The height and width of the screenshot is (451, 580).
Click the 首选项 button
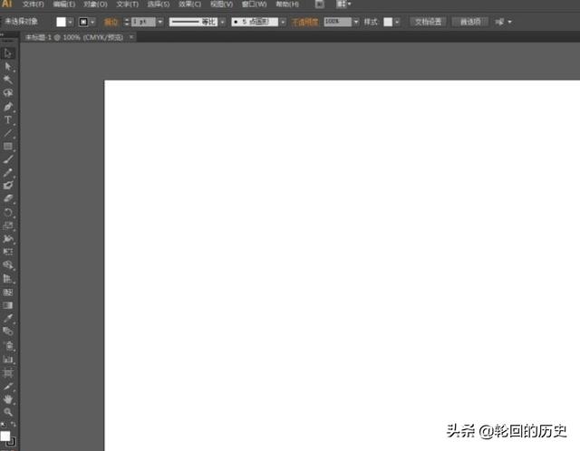[469, 21]
